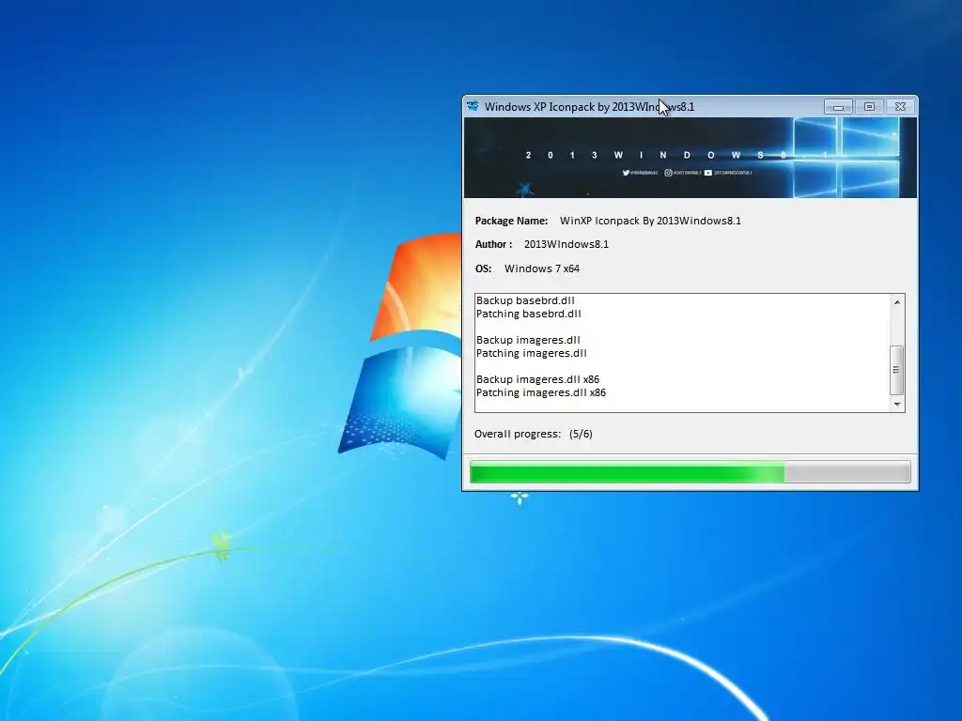
Task: Close the Windows XP Iconpack installer window
Action: 900,107
